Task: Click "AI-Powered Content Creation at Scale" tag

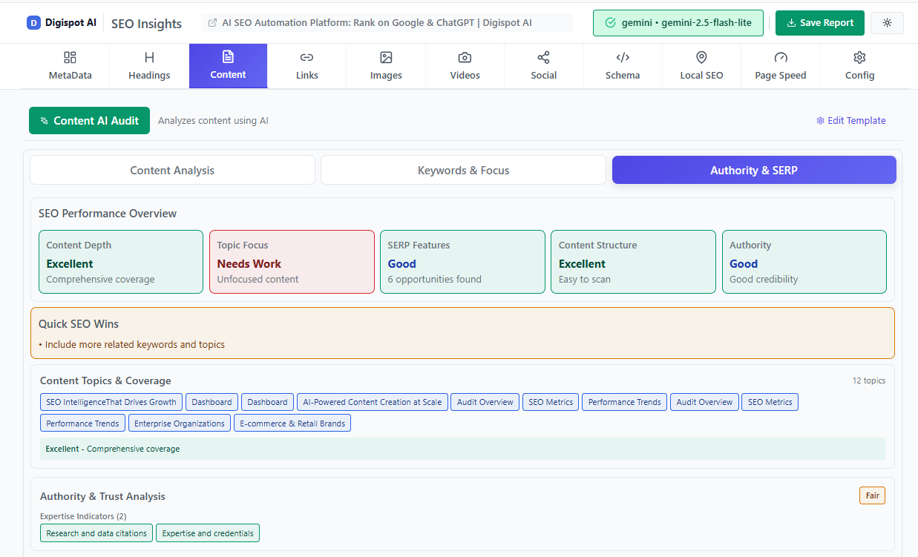Action: tap(373, 402)
